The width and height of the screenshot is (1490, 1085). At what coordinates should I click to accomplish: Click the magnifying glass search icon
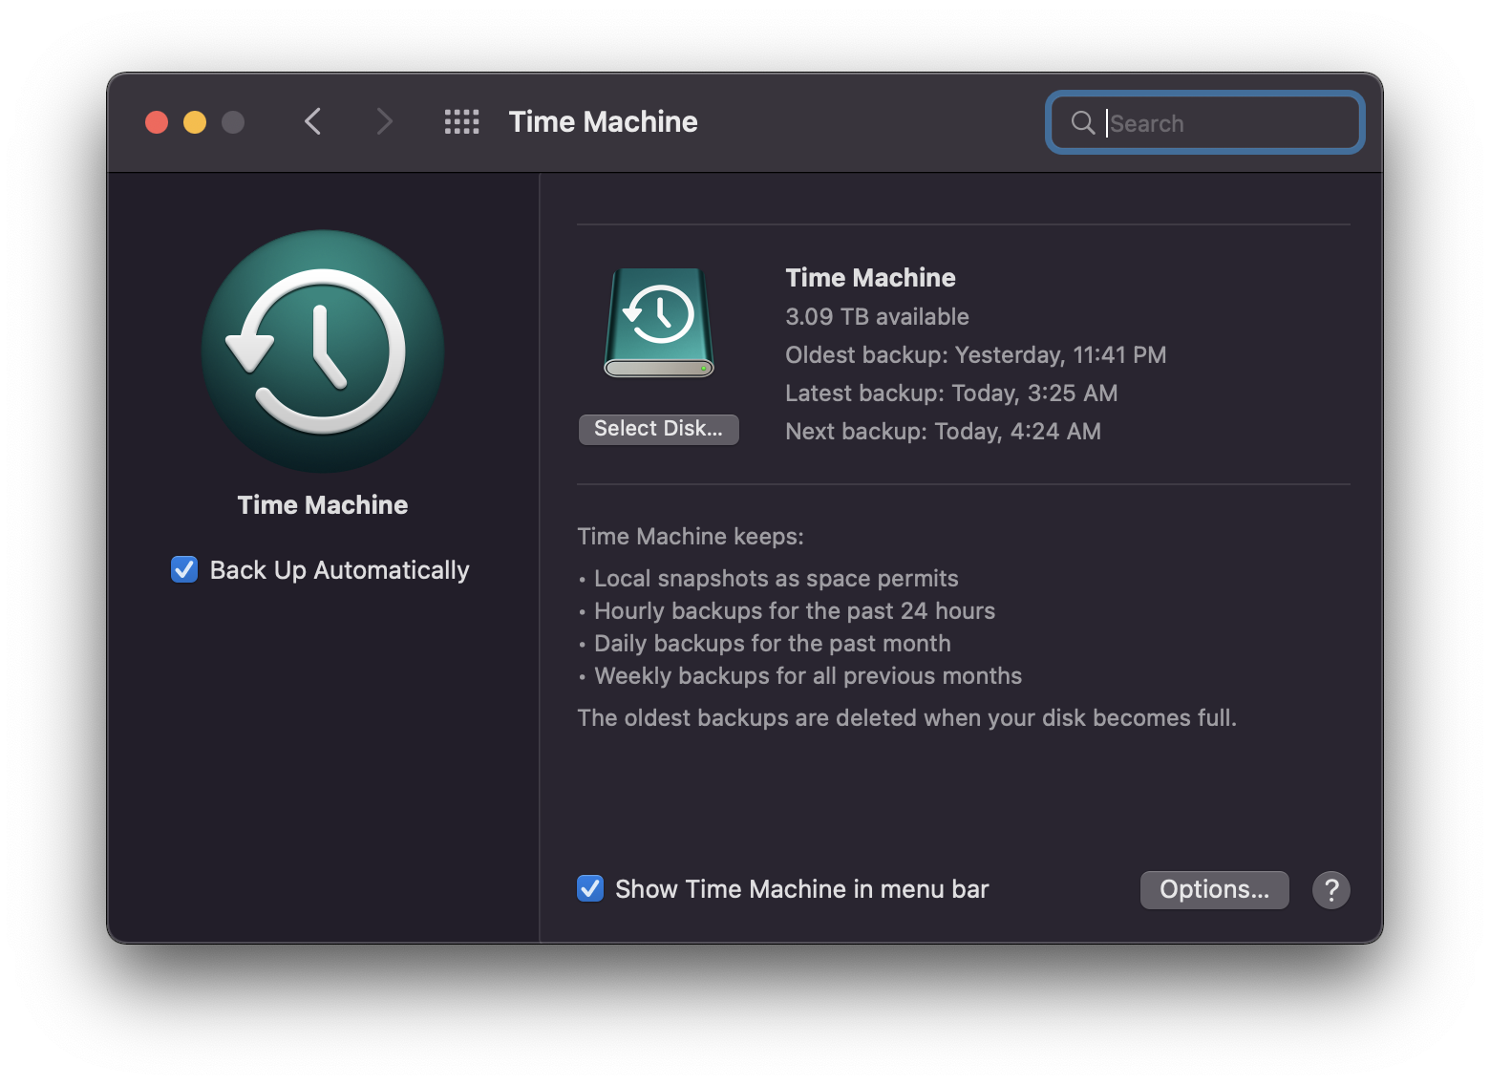pyautogui.click(x=1082, y=122)
